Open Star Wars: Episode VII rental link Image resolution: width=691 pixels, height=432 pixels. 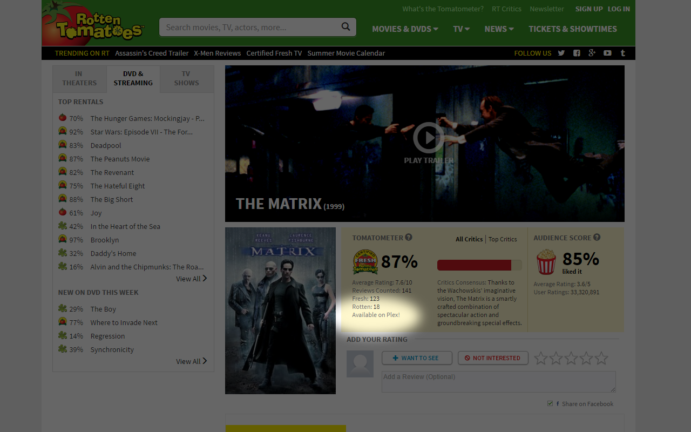click(x=141, y=132)
